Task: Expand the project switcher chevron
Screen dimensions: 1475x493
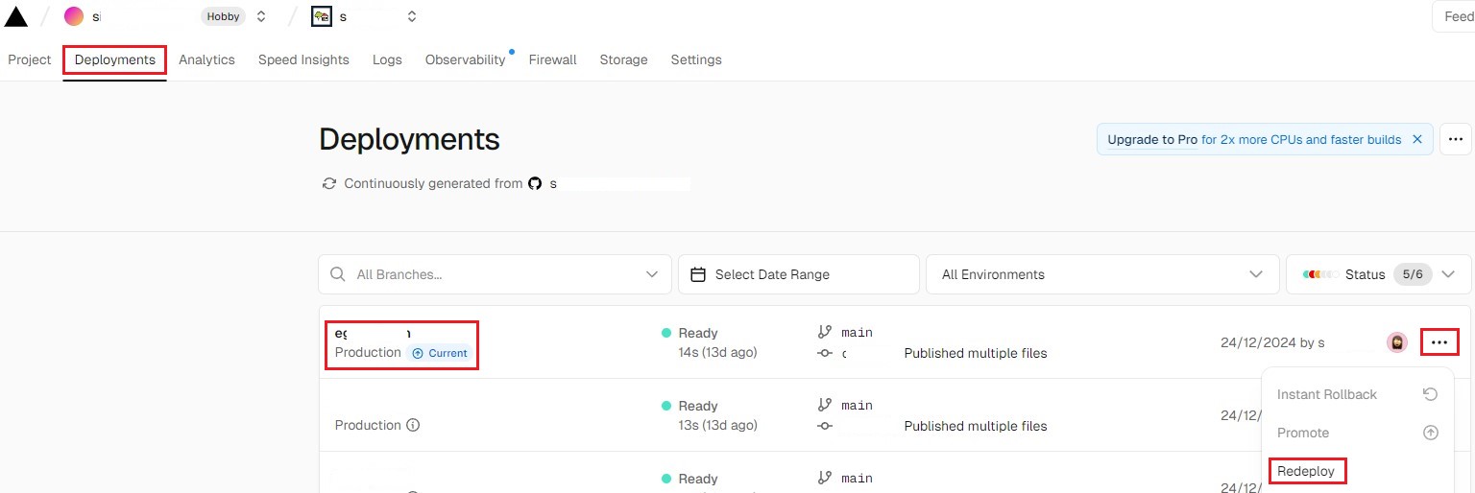Action: 412,16
